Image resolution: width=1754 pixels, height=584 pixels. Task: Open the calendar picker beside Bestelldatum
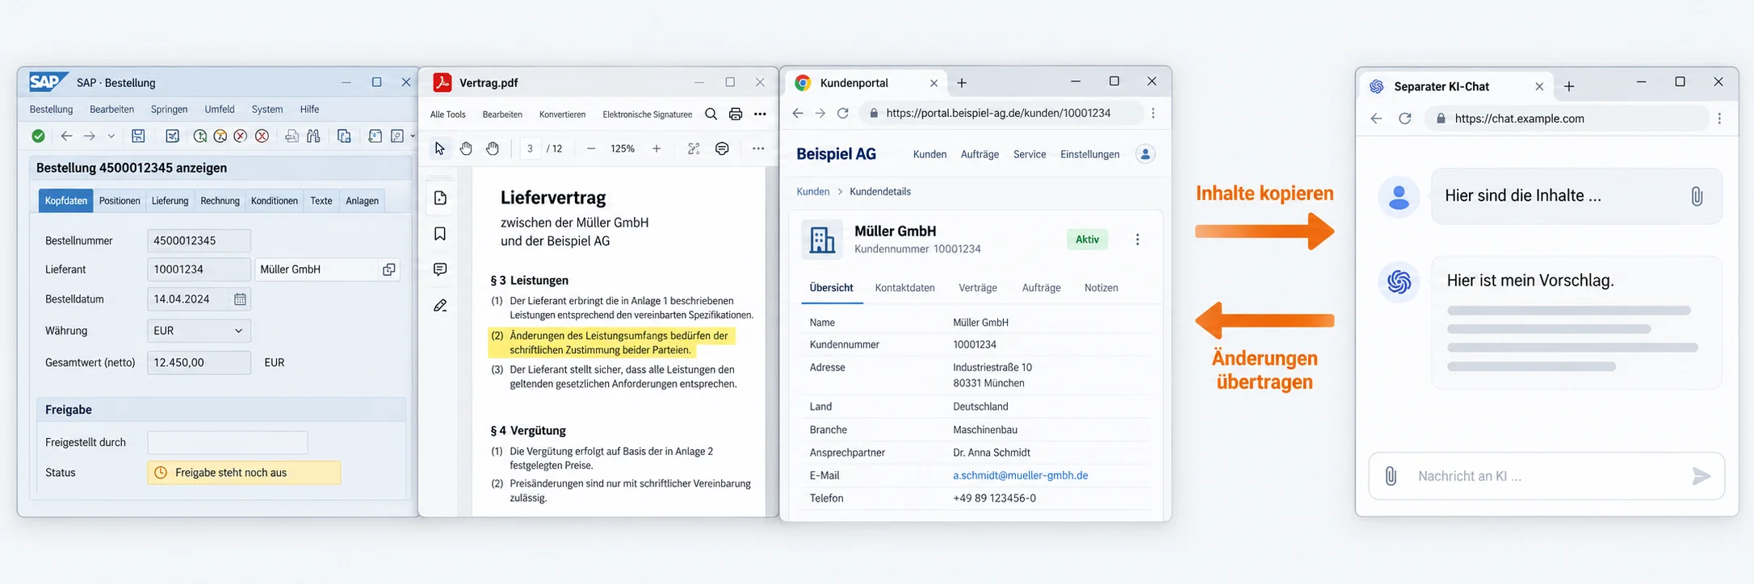coord(240,299)
